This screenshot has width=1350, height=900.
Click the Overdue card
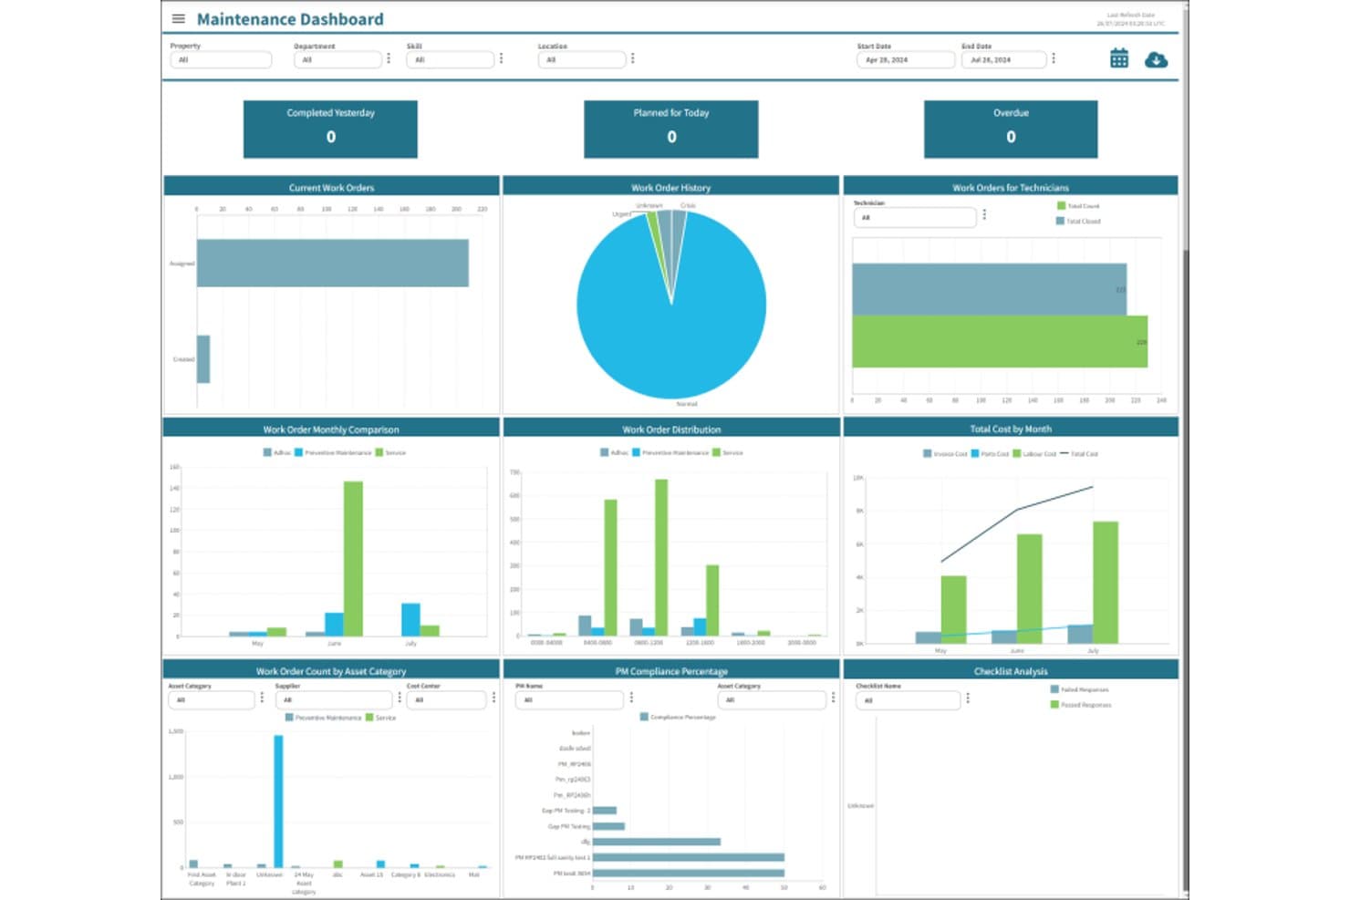tap(1011, 129)
